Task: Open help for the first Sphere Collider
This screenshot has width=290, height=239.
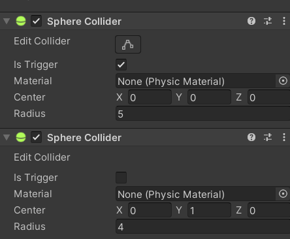Action: pos(251,21)
